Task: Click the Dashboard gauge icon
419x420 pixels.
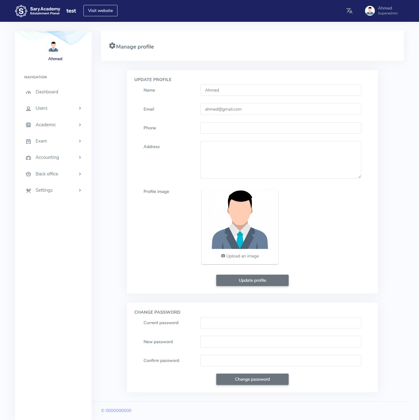Action: [x=29, y=92]
